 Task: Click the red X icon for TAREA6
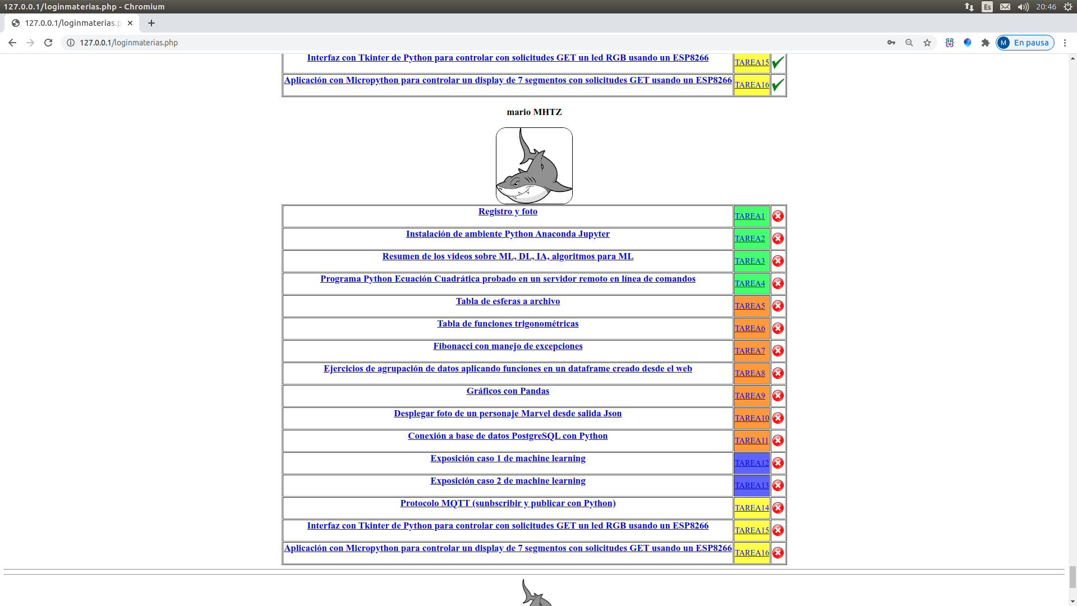[778, 328]
